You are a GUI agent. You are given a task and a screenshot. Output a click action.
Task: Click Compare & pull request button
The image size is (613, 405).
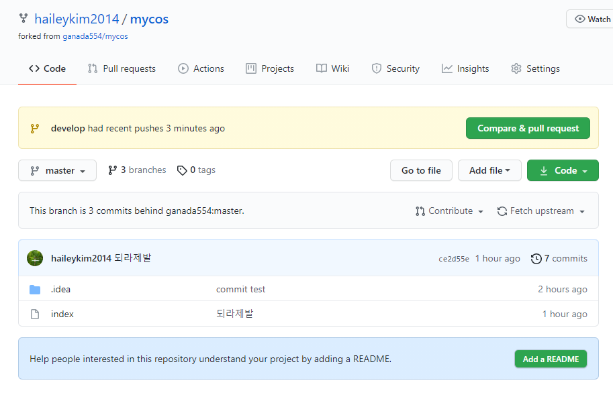528,128
